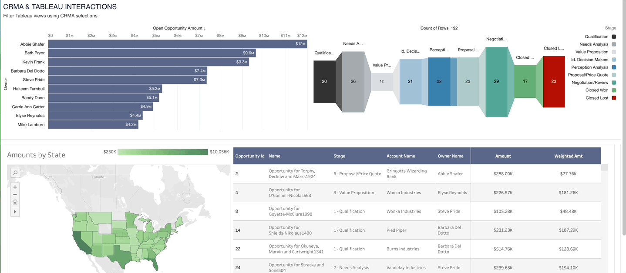The height and width of the screenshot is (273, 626).
Task: Expand map tools with the arrow icon
Action: pos(15,212)
